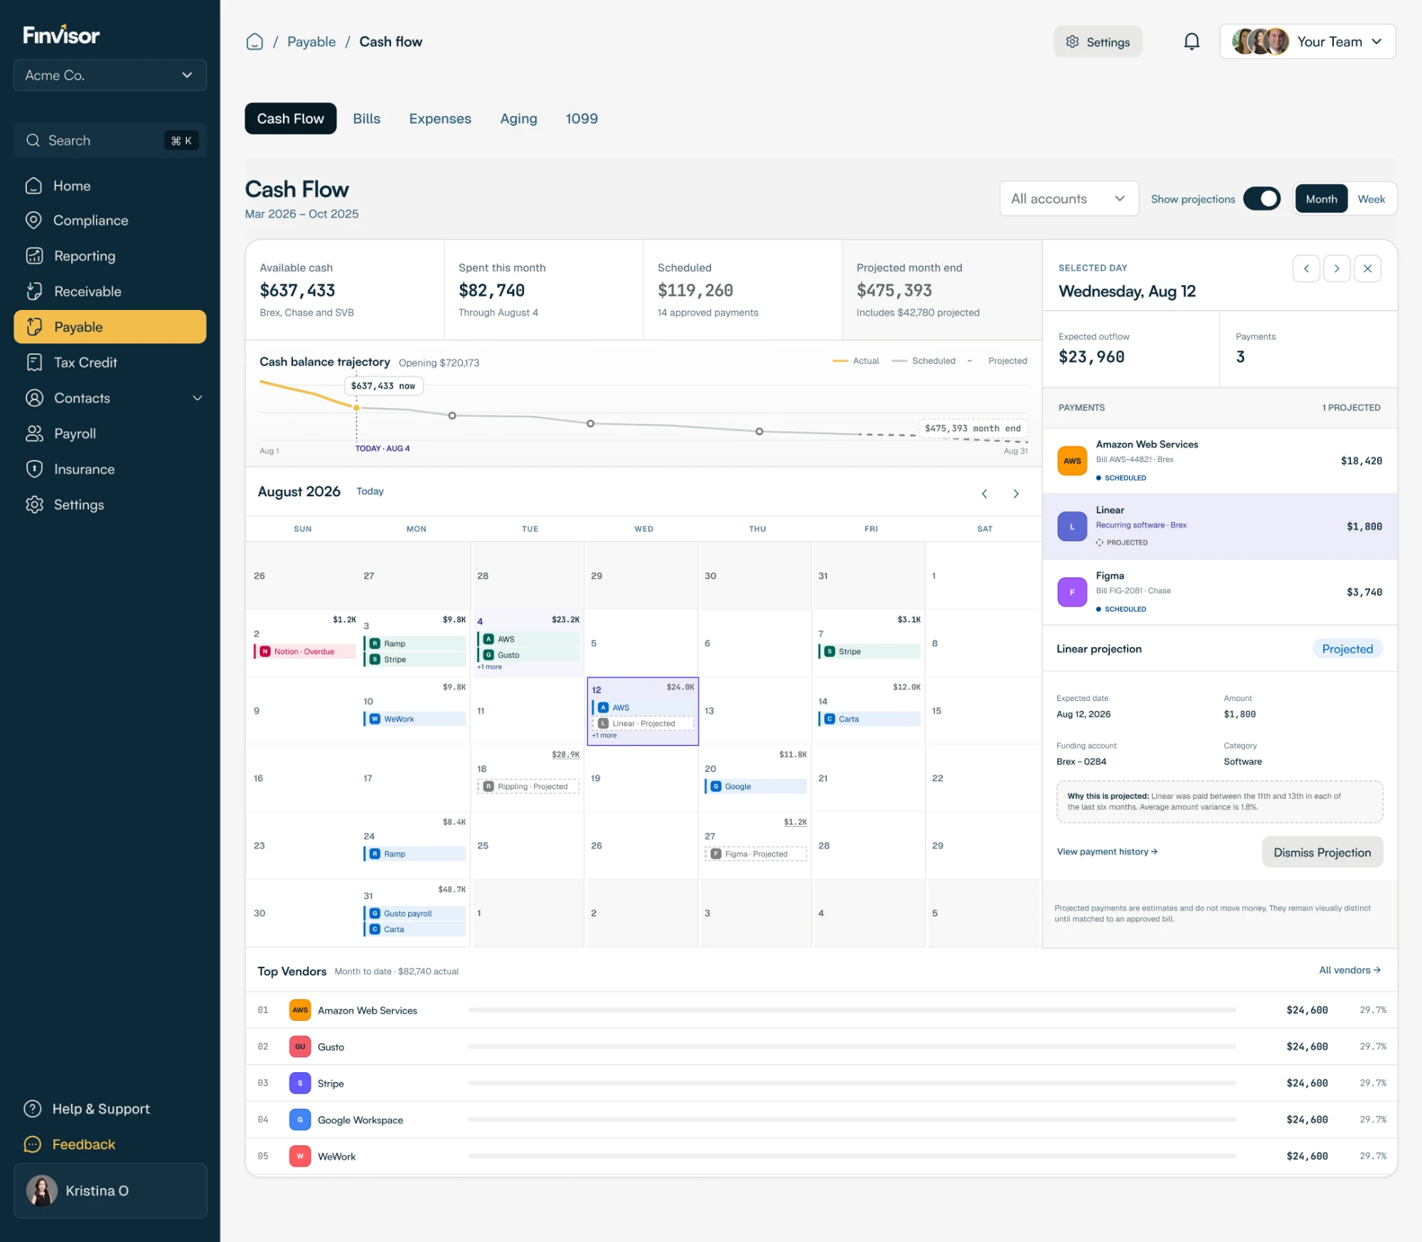Screen dimensions: 1422x1242
Task: Go to previous selected day arrow
Action: pos(1306,269)
